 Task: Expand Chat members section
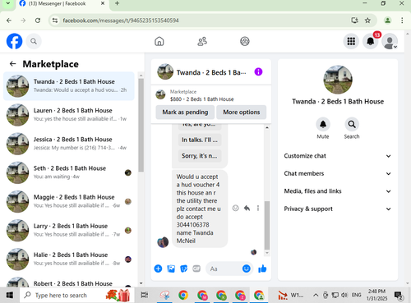point(338,173)
